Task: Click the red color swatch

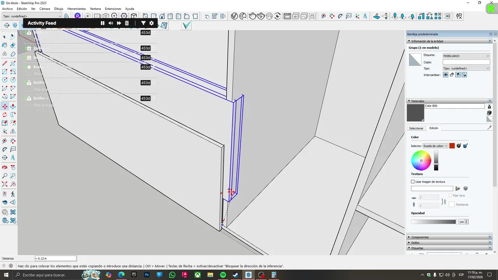Action: (x=452, y=146)
